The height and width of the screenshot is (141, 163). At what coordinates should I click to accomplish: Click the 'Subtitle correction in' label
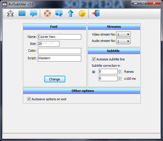tap(106, 66)
